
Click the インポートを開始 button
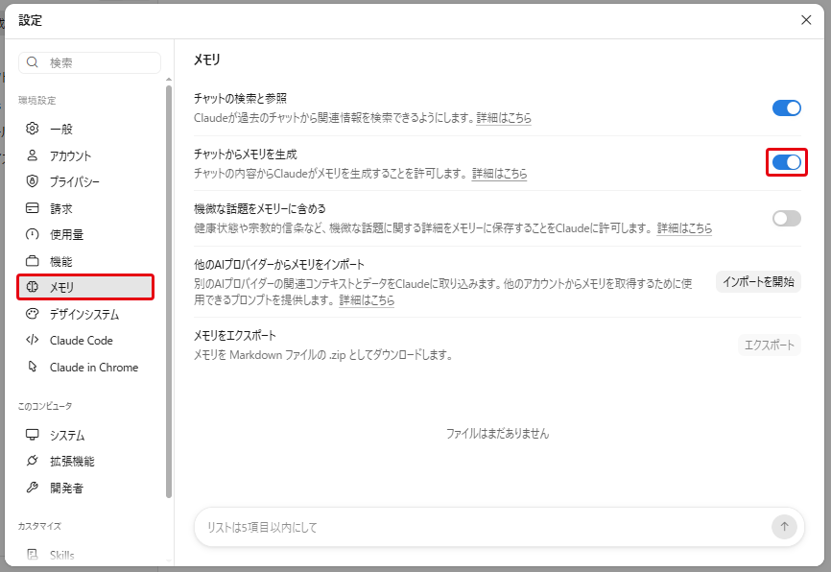click(758, 281)
